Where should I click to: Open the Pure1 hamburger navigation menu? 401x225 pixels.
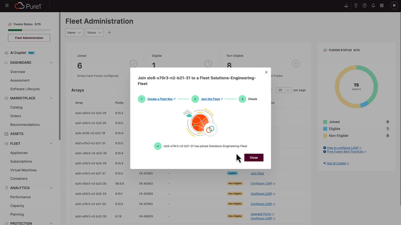point(7,6)
